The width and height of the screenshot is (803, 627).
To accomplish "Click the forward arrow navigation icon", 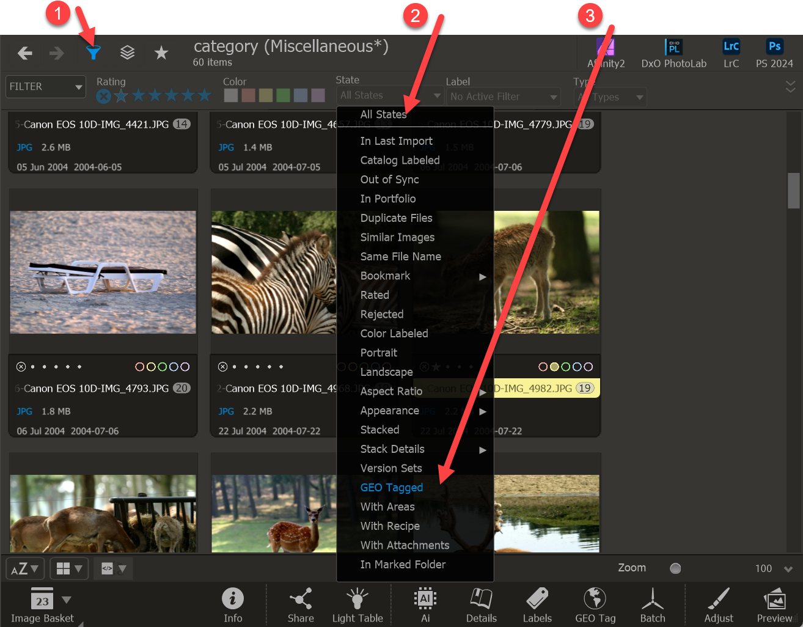I will point(57,53).
